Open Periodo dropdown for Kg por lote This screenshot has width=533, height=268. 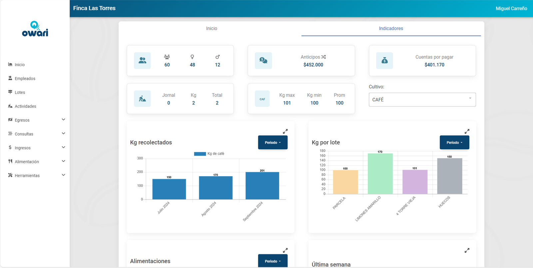[x=454, y=142]
